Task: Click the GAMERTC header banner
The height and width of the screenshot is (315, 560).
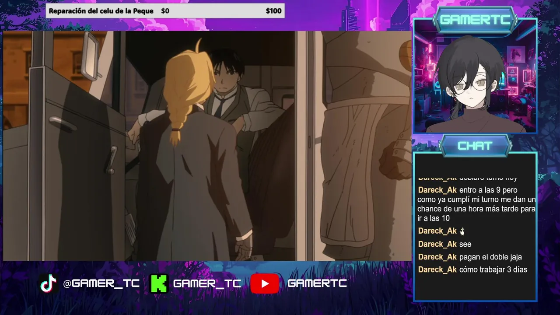Action: [x=475, y=20]
